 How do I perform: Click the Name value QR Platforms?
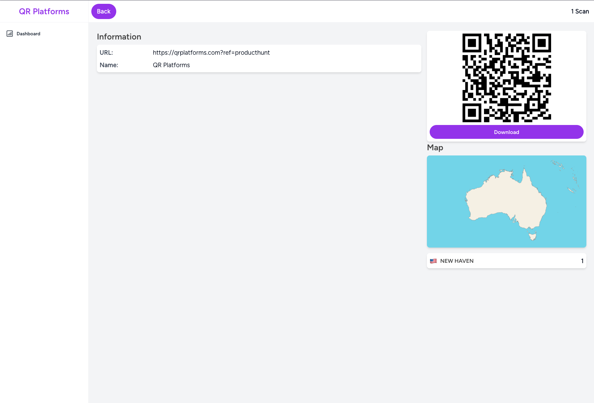tap(171, 65)
